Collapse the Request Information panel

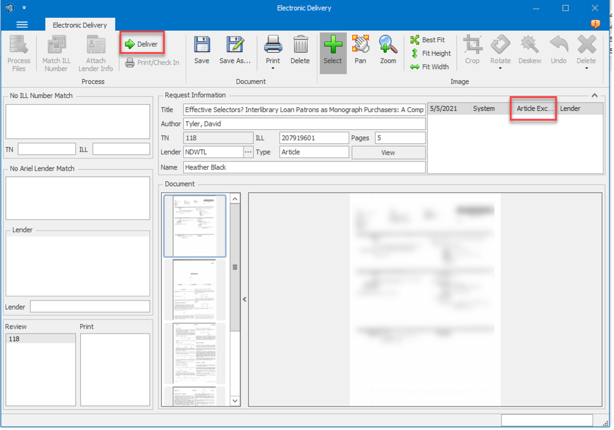[x=594, y=95]
